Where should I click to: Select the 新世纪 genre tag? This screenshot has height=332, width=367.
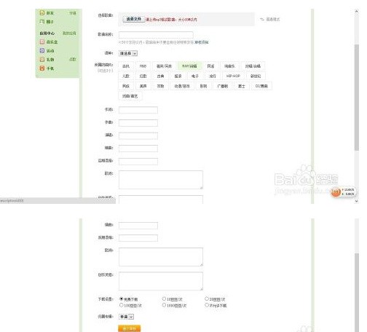[x=256, y=76]
